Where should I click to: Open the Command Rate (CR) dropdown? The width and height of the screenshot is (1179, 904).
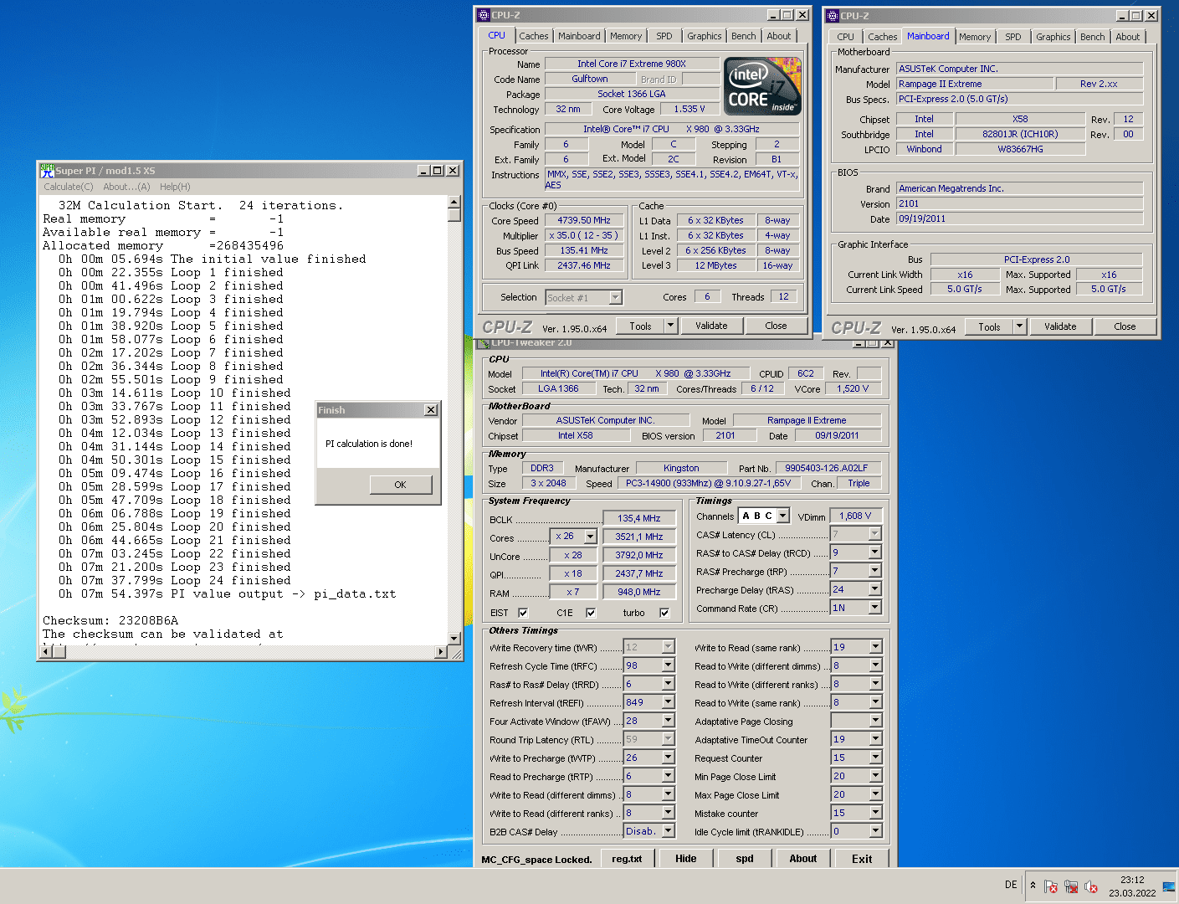coord(875,608)
